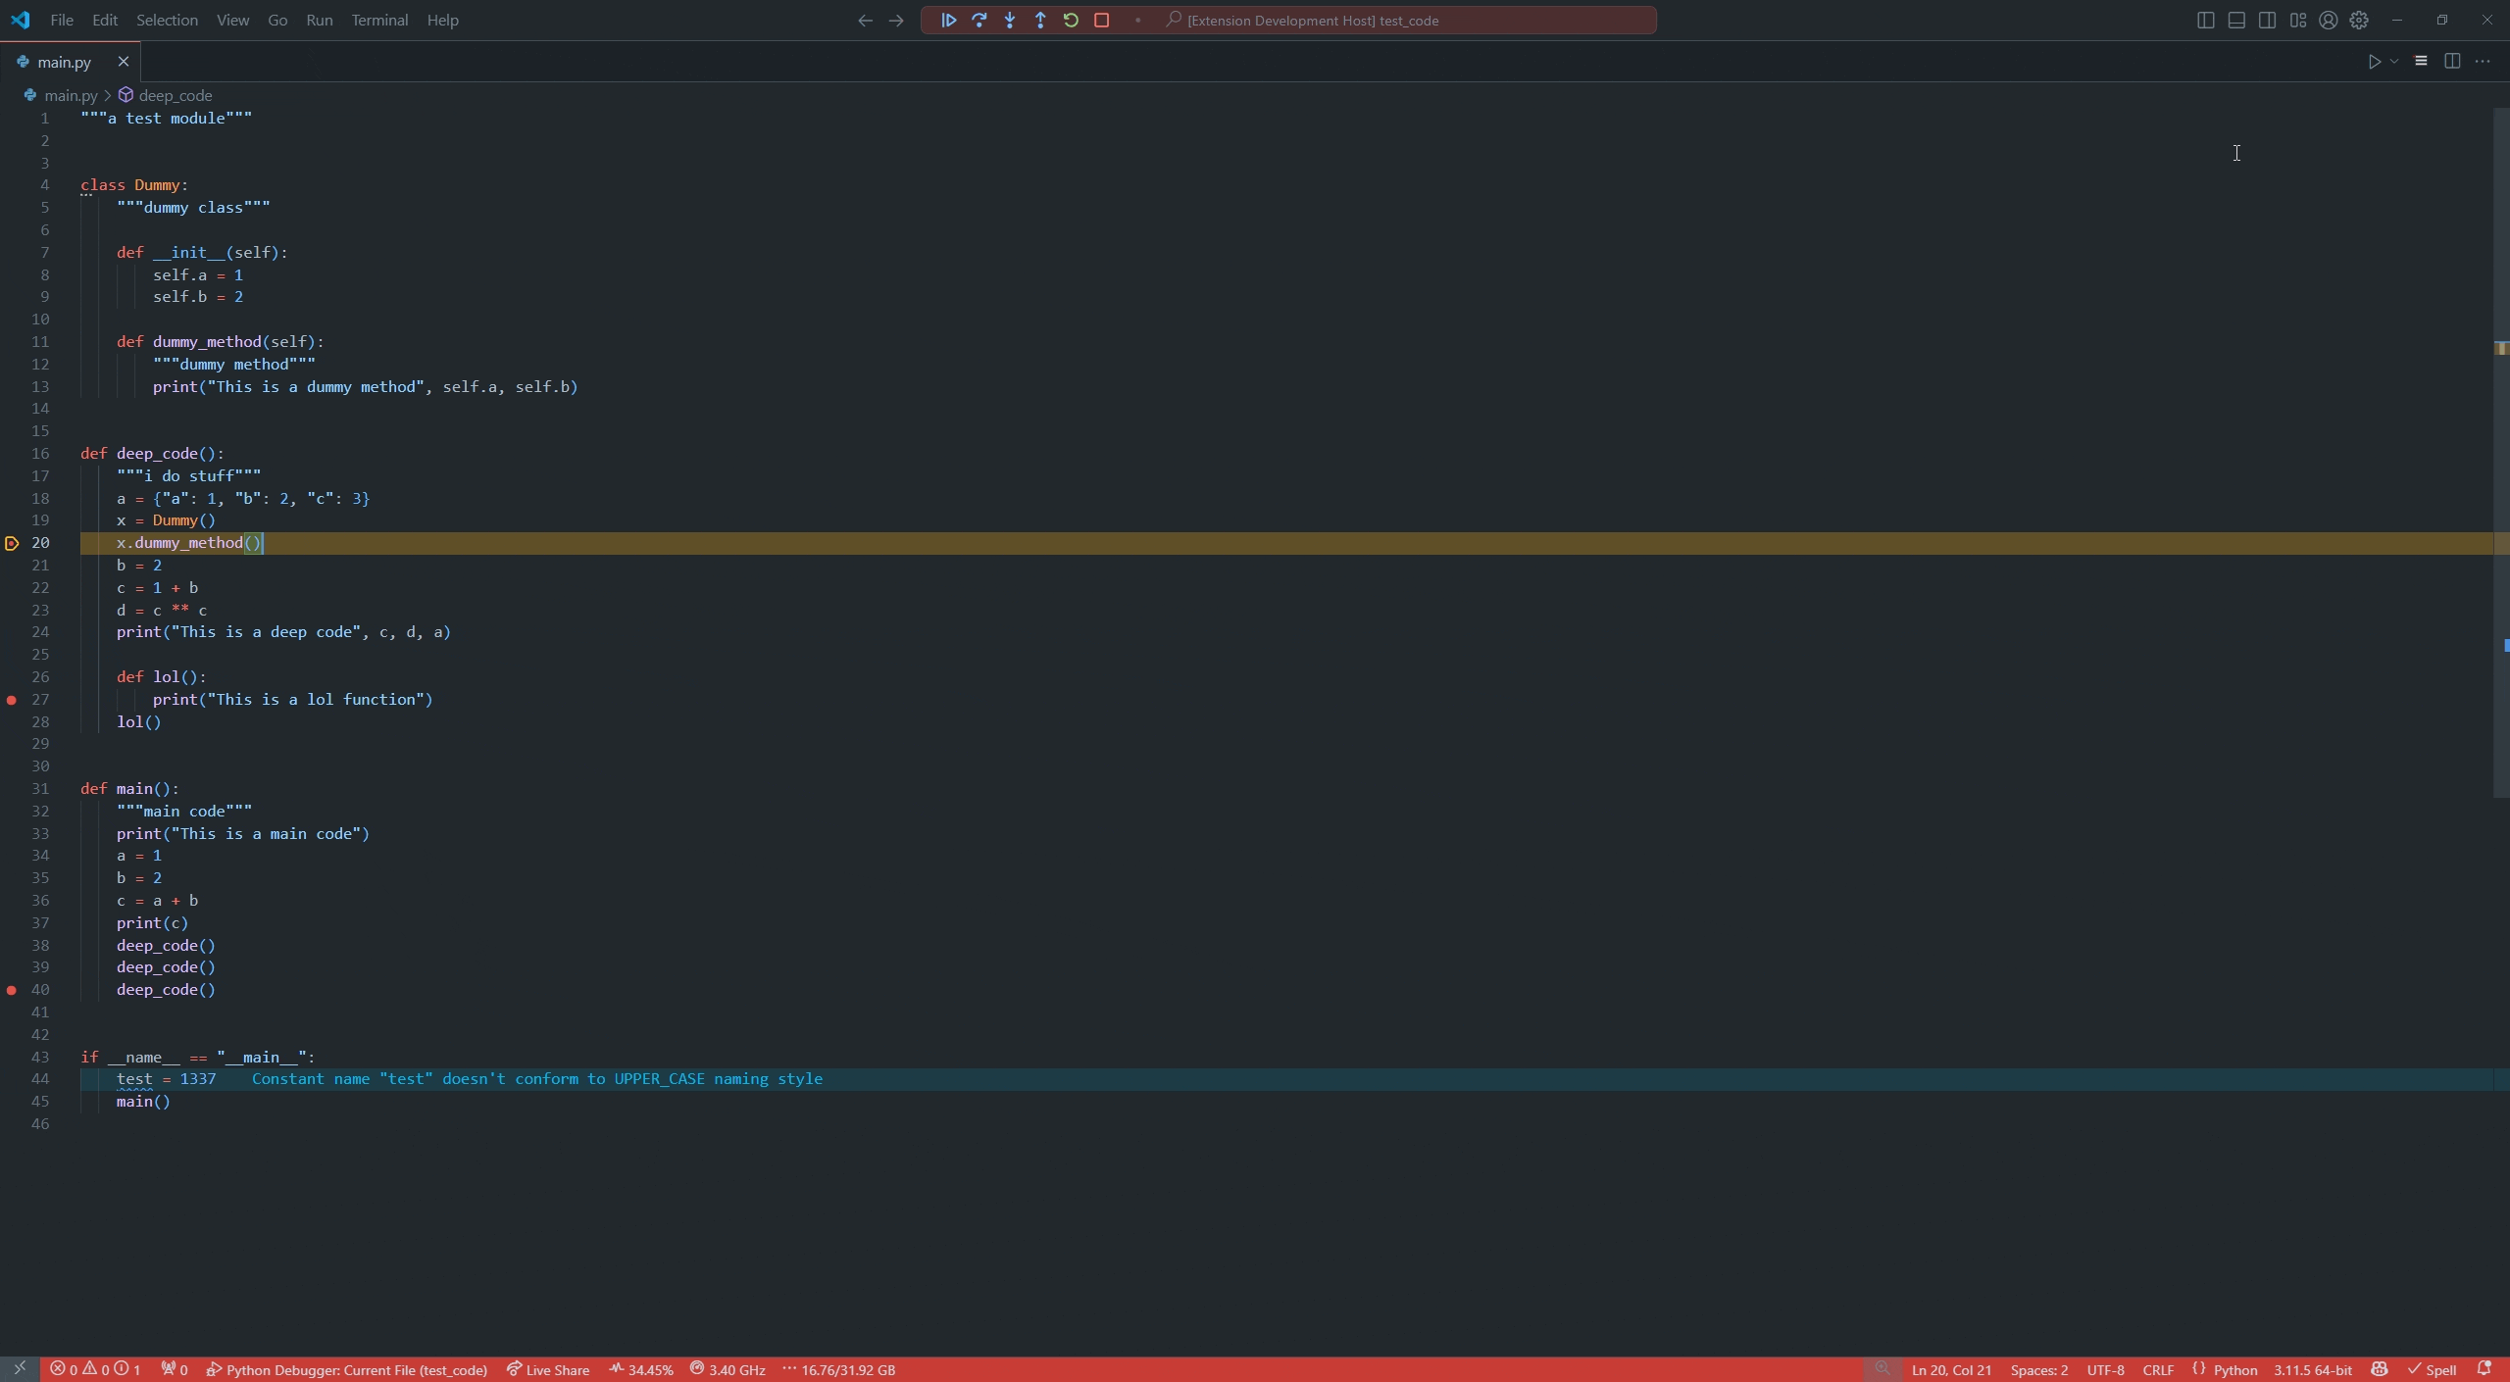The width and height of the screenshot is (2510, 1382).
Task: Click the 3.40 GHz CPU speed indicator
Action: pos(728,1369)
